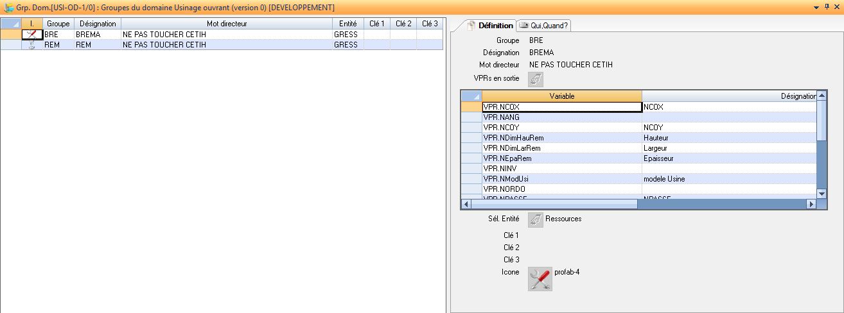Select all rows via groups grid corner
844x313 pixels.
pos(11,24)
